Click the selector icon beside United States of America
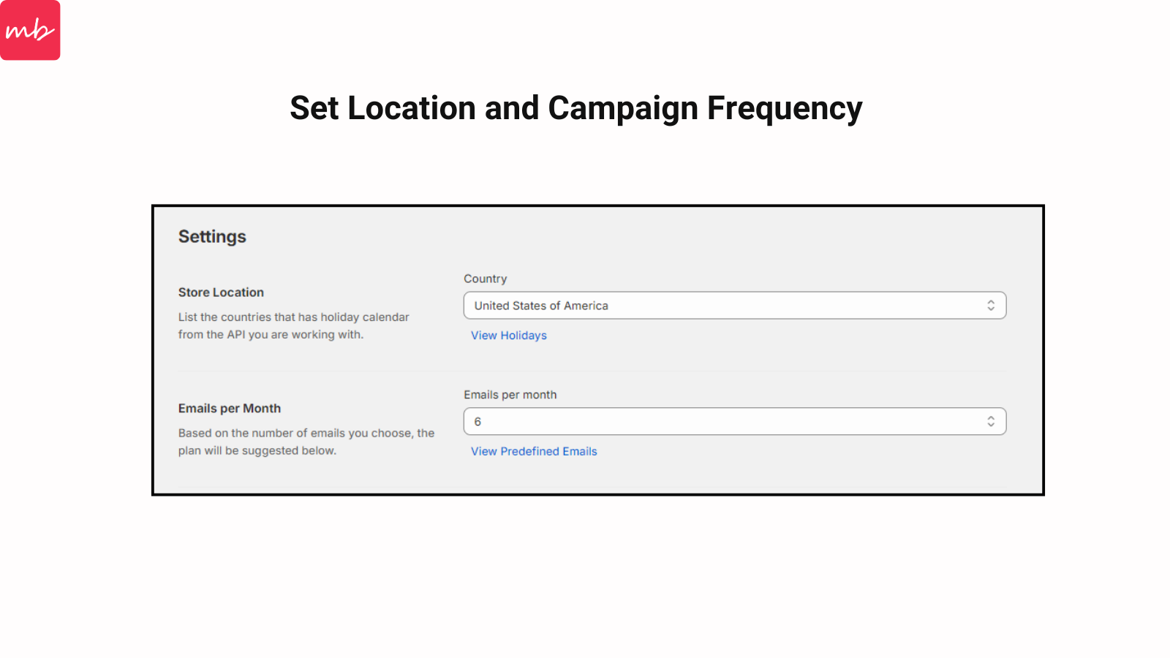 pyautogui.click(x=991, y=305)
